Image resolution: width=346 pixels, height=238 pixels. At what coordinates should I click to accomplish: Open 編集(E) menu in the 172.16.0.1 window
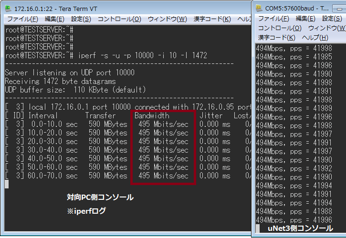[x=54, y=19]
